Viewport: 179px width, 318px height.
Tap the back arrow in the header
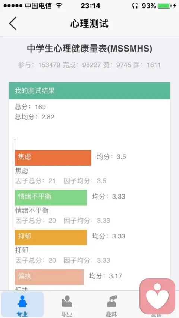tap(13, 24)
